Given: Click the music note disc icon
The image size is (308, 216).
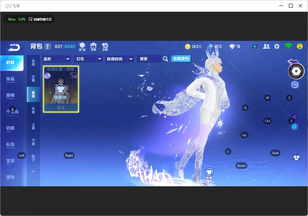Looking at the screenshot, I should (295, 84).
